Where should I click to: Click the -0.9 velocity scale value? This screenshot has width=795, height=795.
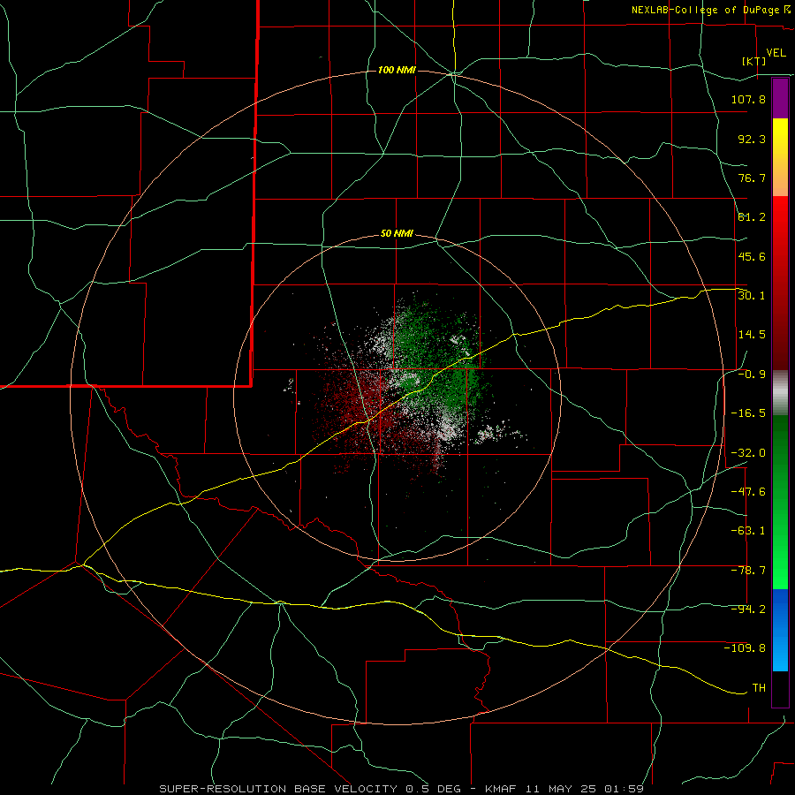[752, 375]
